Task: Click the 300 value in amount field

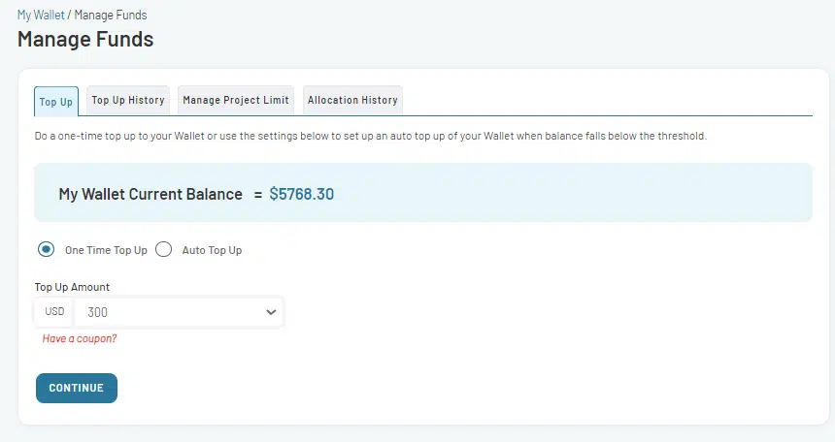Action: (98, 312)
